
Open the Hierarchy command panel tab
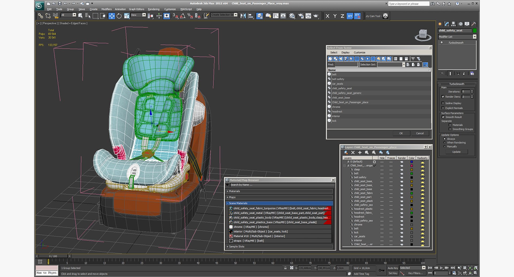point(453,24)
